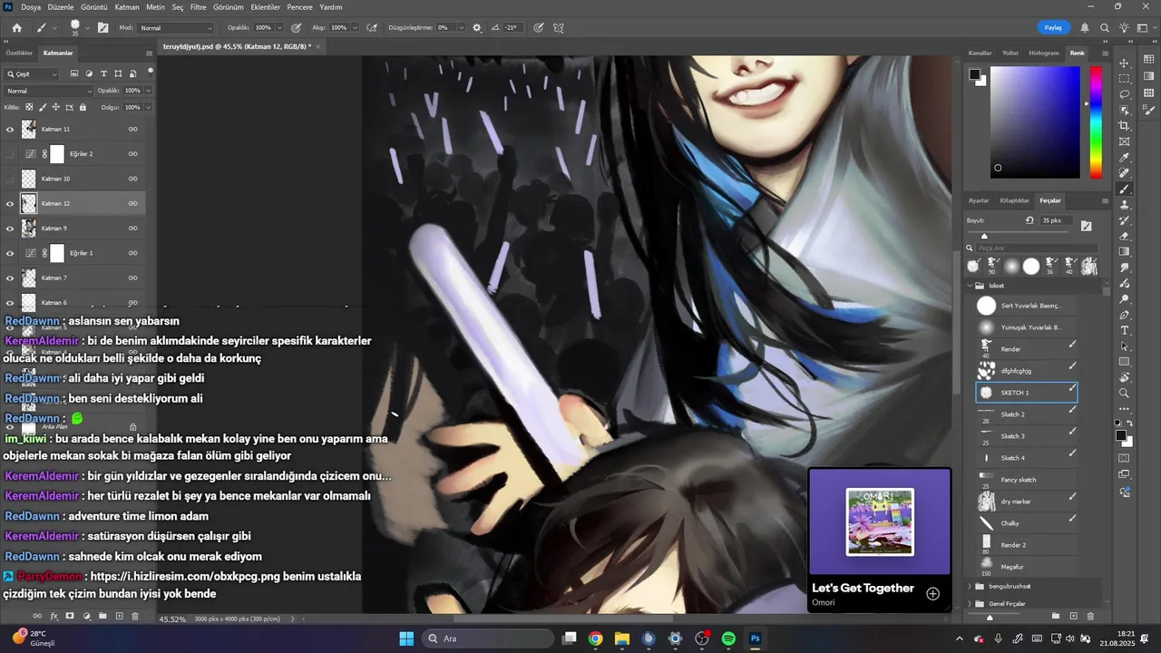Select the Move tool in the toolbar
The height and width of the screenshot is (653, 1161).
pyautogui.click(x=1125, y=63)
